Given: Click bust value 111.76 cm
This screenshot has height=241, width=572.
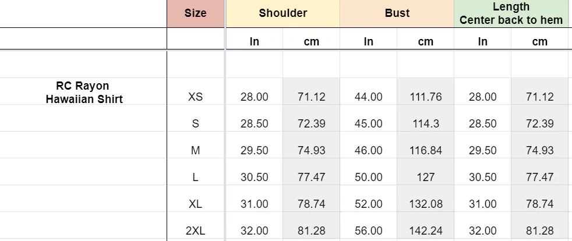Looking at the screenshot, I should pos(426,97).
